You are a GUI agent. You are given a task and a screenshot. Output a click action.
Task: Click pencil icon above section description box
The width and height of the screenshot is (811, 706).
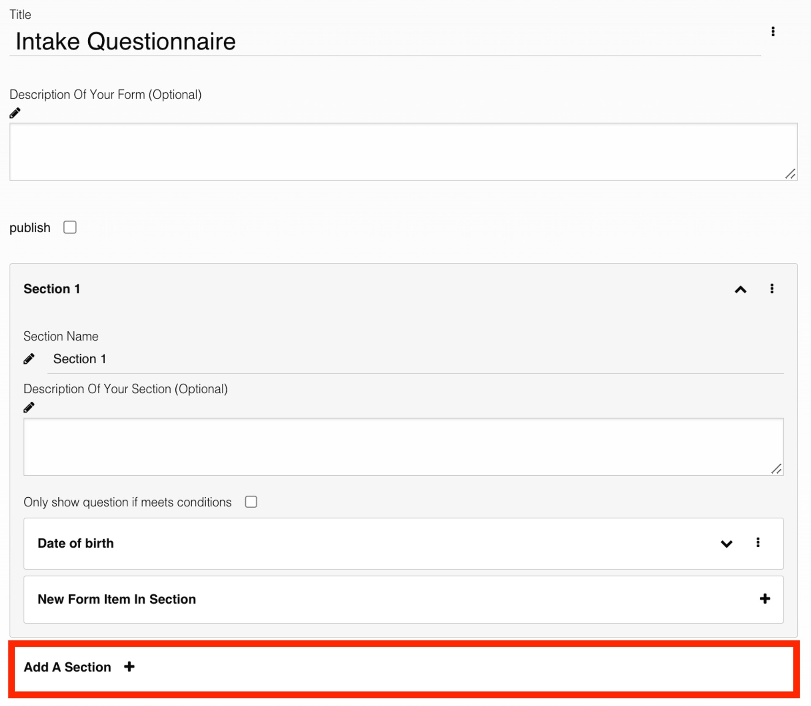tap(29, 407)
